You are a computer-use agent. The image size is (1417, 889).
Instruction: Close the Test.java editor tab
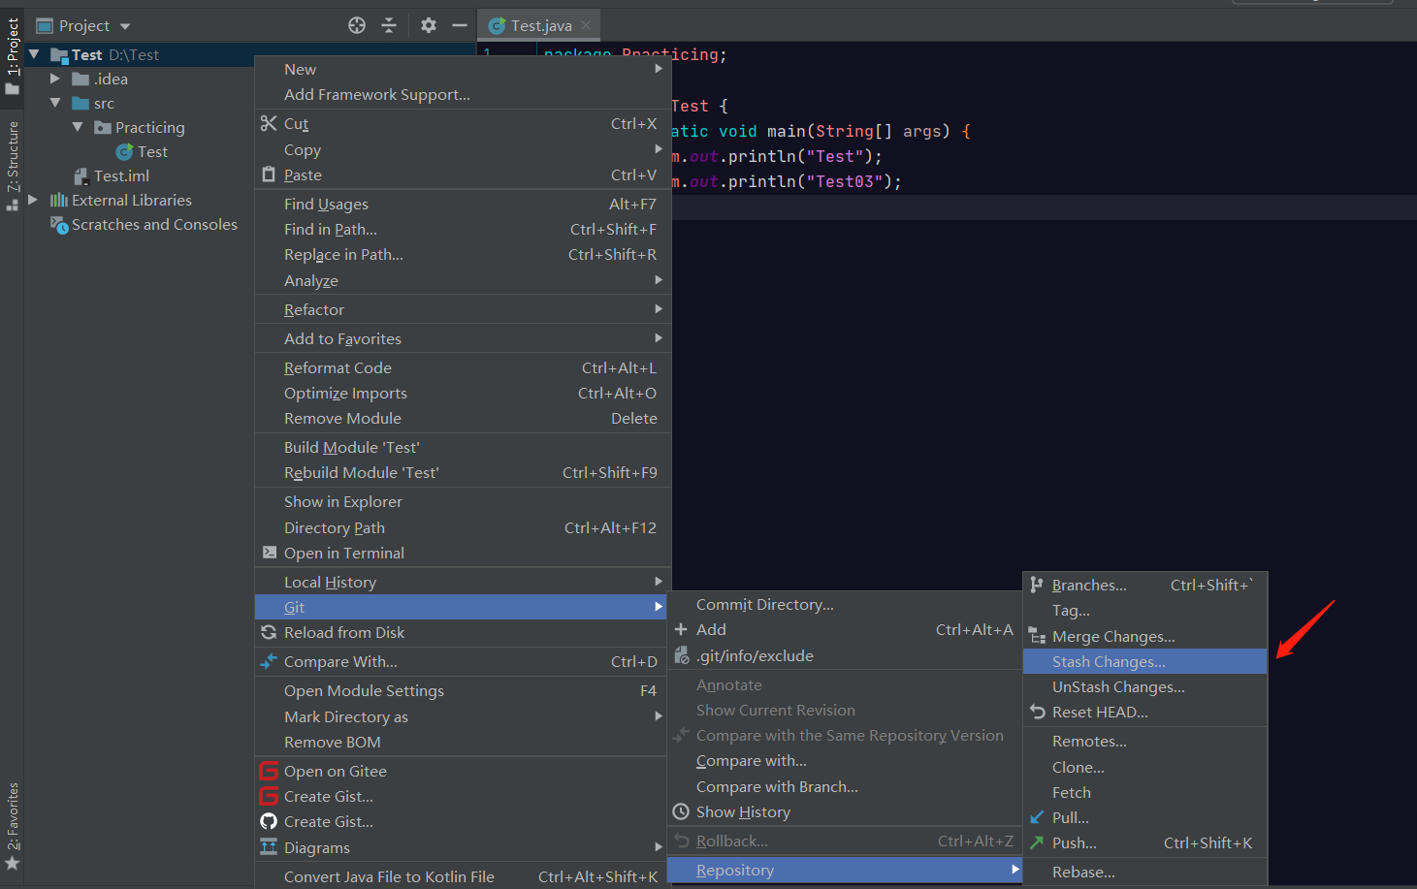tap(586, 26)
